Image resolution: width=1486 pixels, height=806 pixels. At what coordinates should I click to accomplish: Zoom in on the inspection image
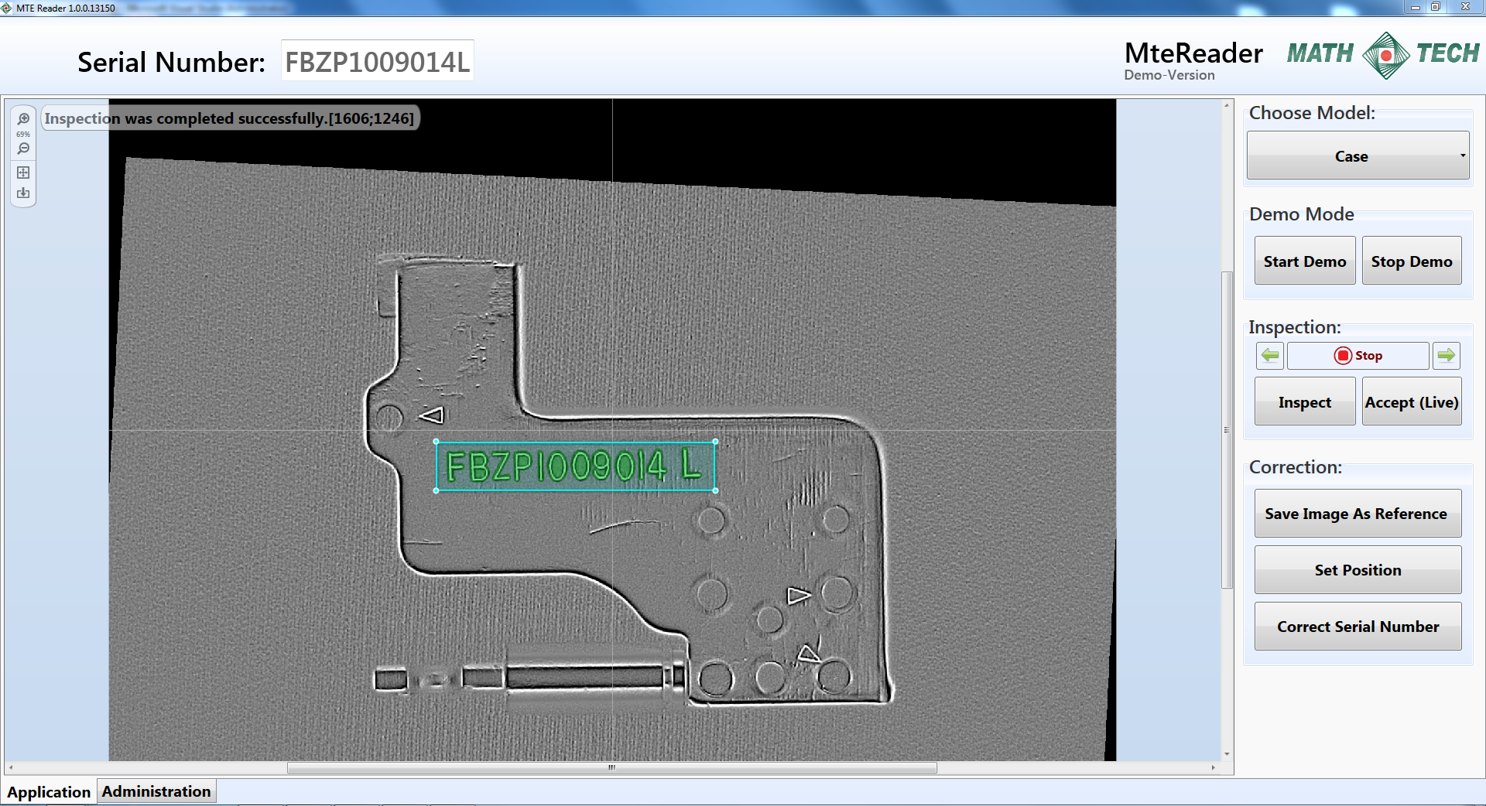[x=23, y=119]
